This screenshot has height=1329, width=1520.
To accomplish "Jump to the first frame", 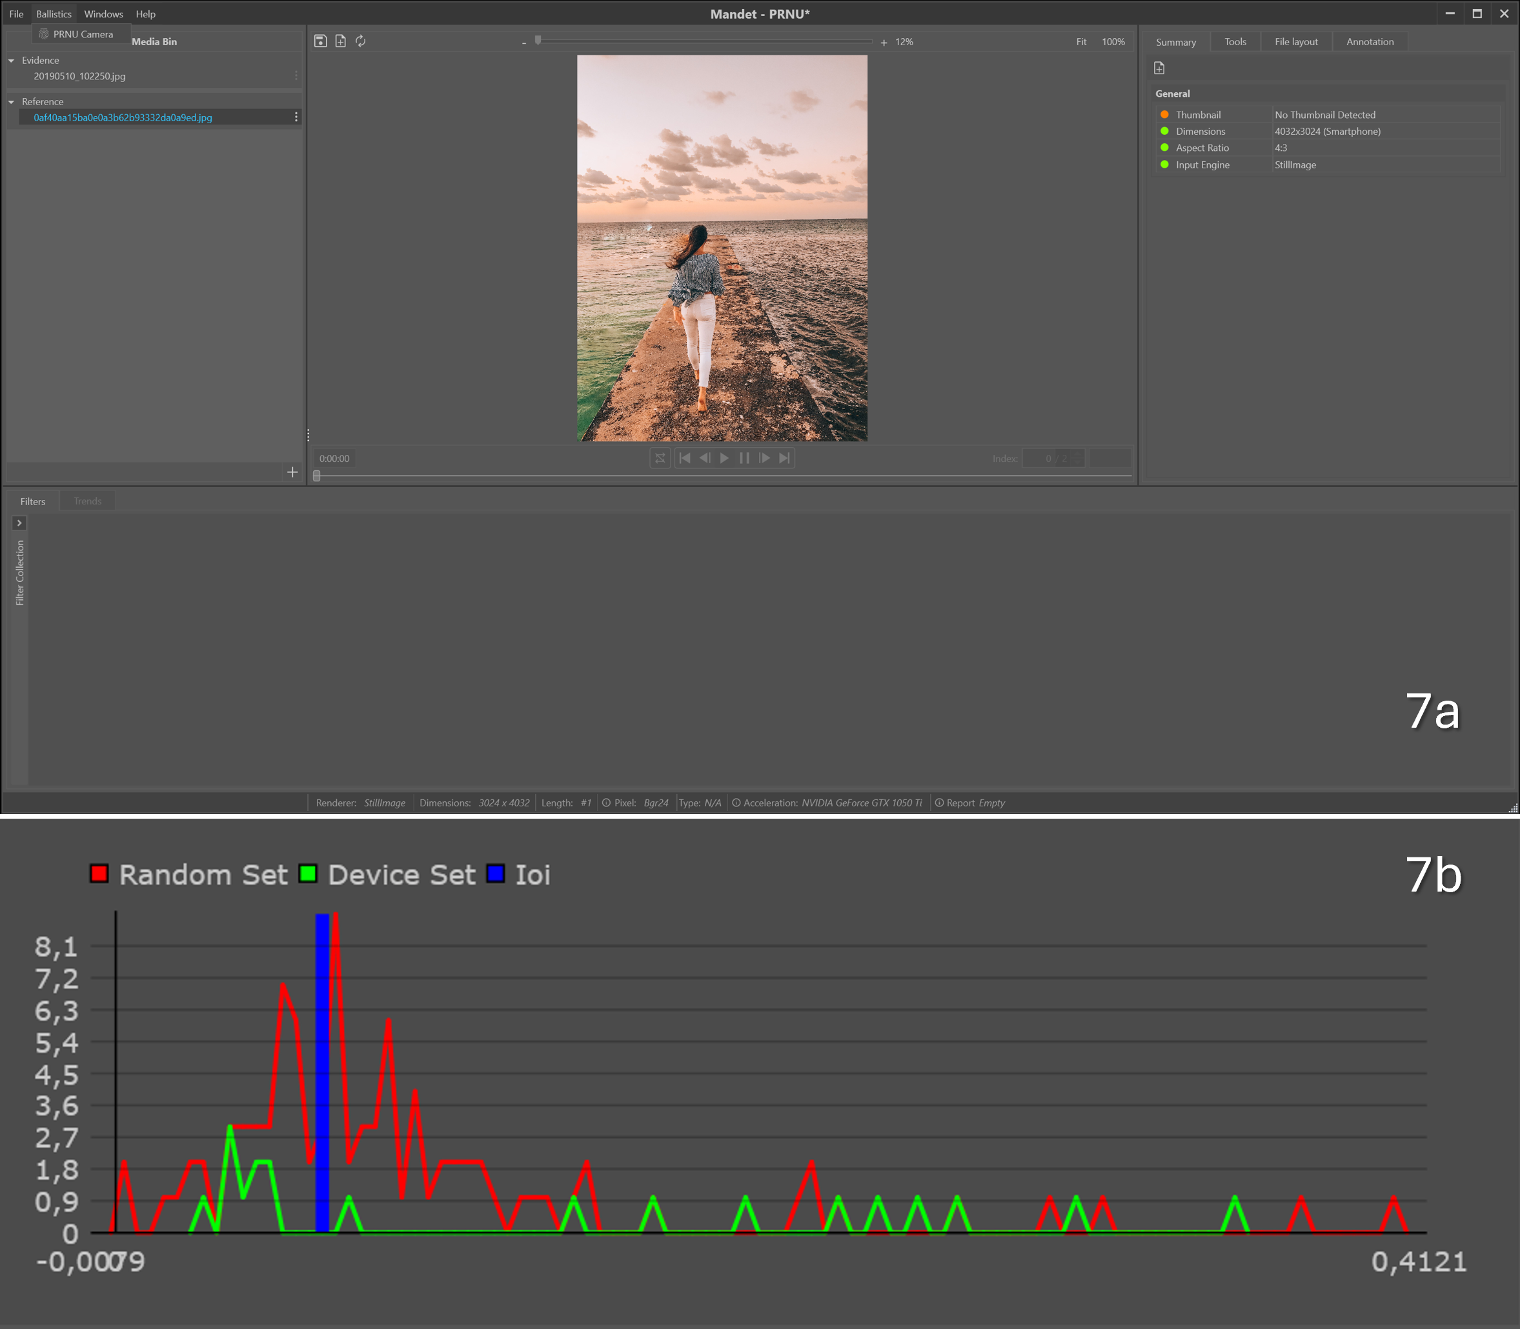I will click(x=685, y=458).
